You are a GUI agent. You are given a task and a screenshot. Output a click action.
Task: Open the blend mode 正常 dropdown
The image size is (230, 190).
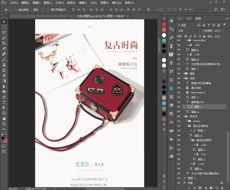(189, 31)
